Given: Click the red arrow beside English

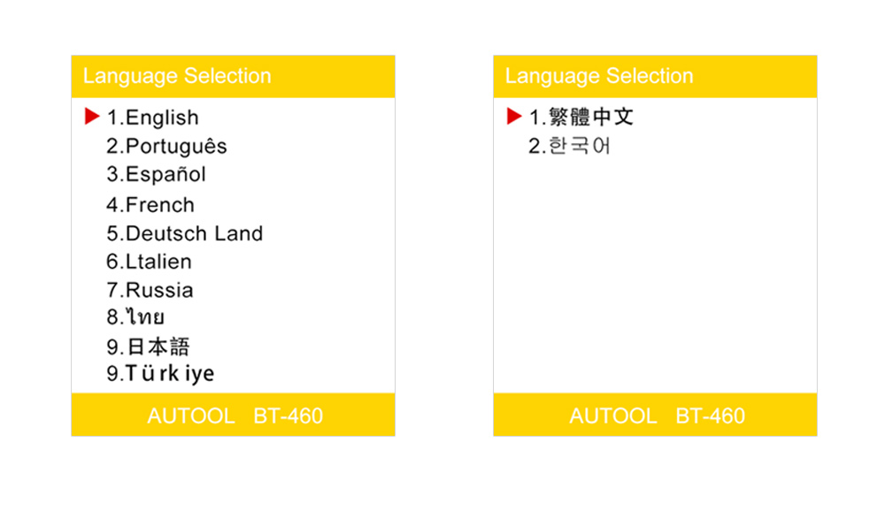Looking at the screenshot, I should [x=92, y=116].
